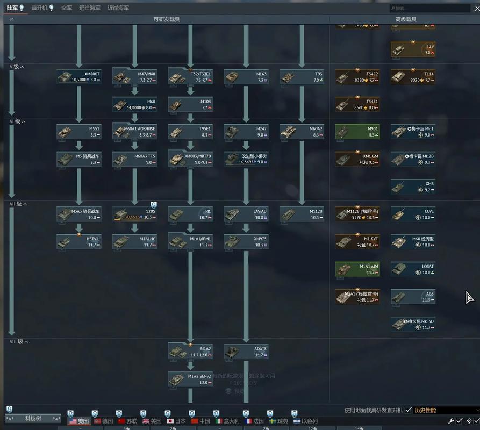480x430 pixels.
Task: Select the premium T54E2 card
Action: pos(357,76)
